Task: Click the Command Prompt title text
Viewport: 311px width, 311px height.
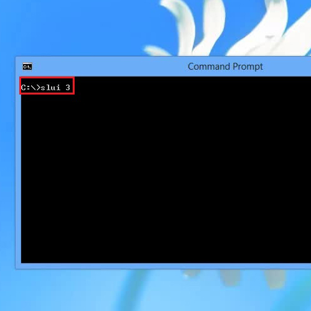Action: pos(225,67)
